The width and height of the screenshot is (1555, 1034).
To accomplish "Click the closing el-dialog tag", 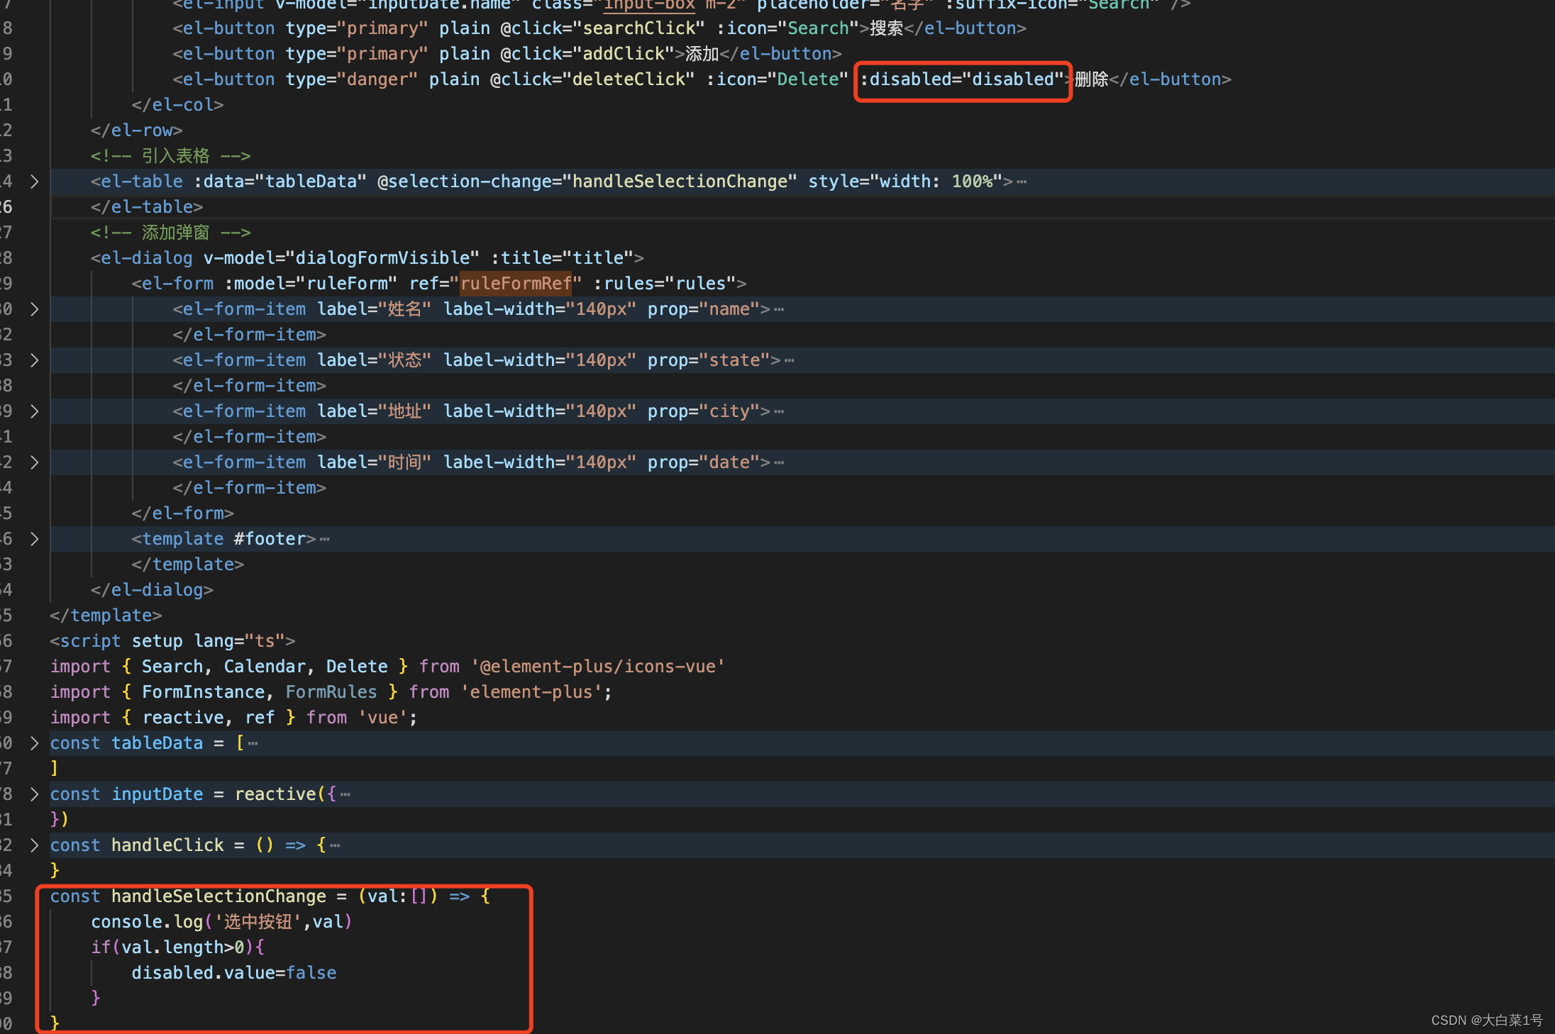I will [152, 590].
